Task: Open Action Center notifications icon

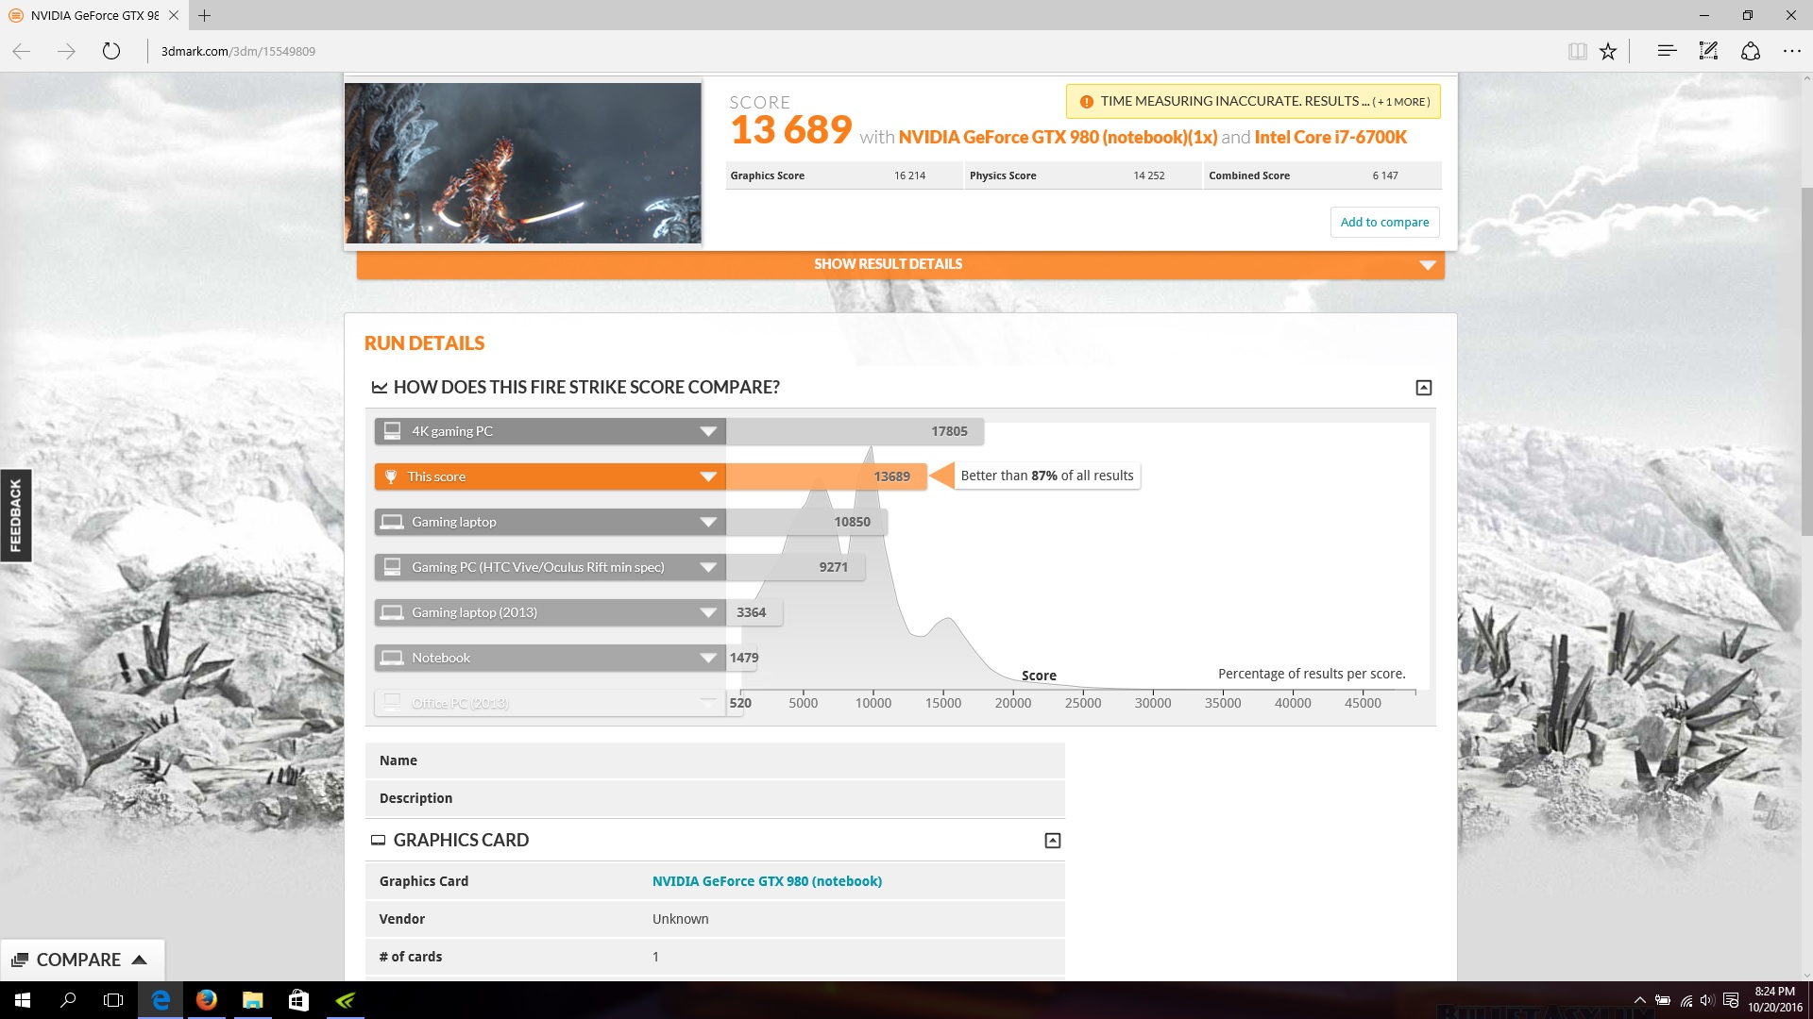Action: tap(1731, 1000)
